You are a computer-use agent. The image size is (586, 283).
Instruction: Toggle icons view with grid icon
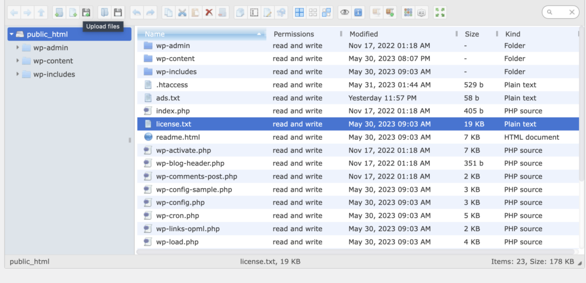(409, 13)
